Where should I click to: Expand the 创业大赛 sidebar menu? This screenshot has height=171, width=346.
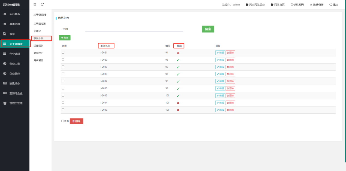tap(15, 64)
